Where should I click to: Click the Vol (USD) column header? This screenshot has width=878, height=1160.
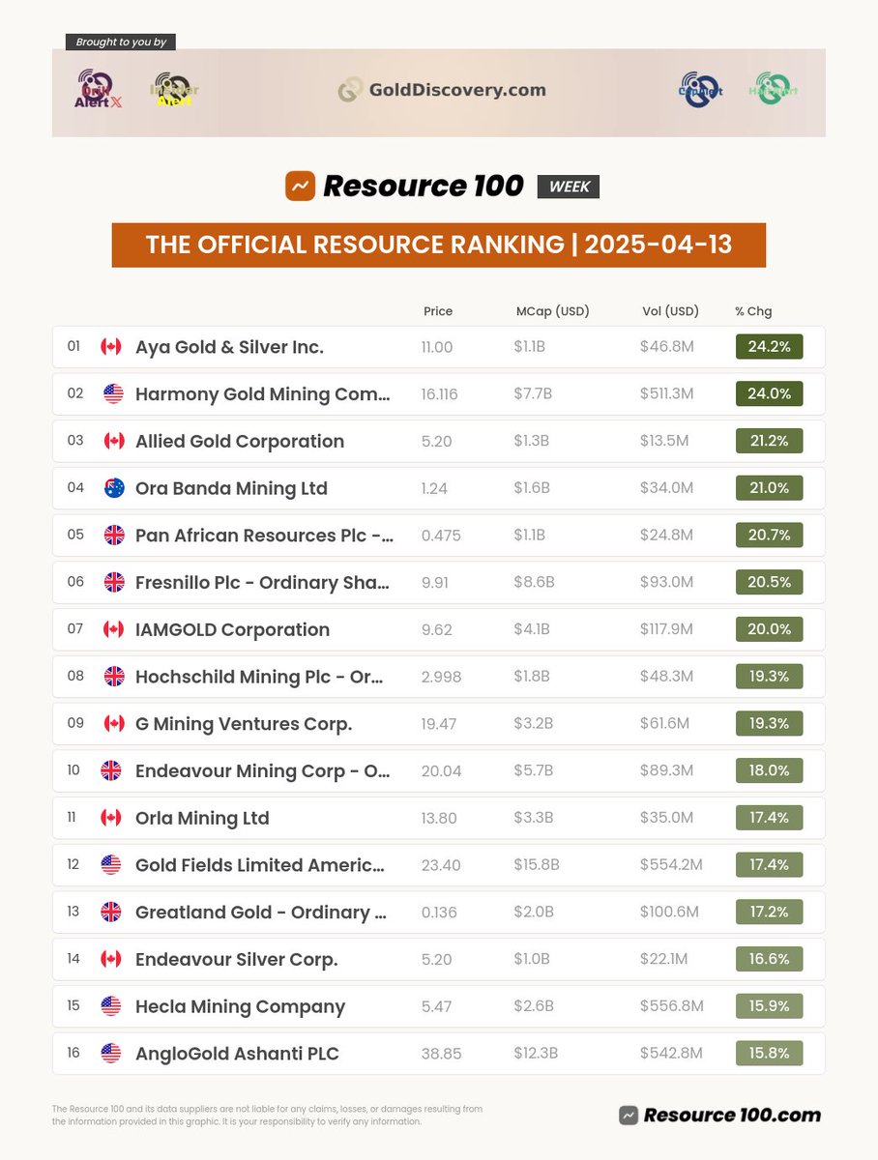coord(670,311)
